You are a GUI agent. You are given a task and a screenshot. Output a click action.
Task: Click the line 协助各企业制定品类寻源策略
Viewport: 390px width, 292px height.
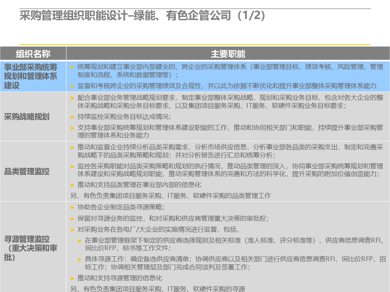click(121, 207)
